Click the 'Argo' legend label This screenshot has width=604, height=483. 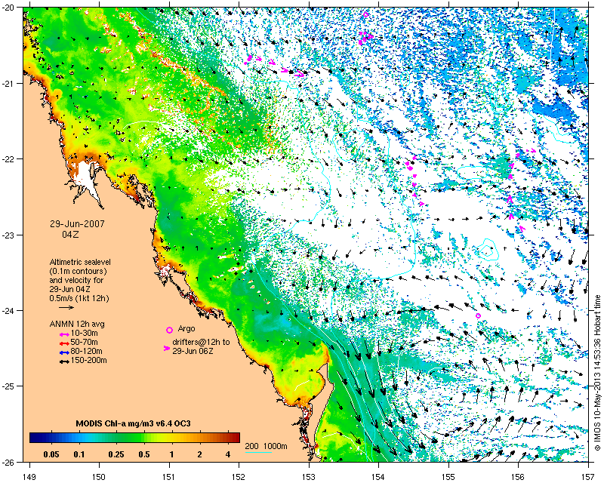coord(186,329)
